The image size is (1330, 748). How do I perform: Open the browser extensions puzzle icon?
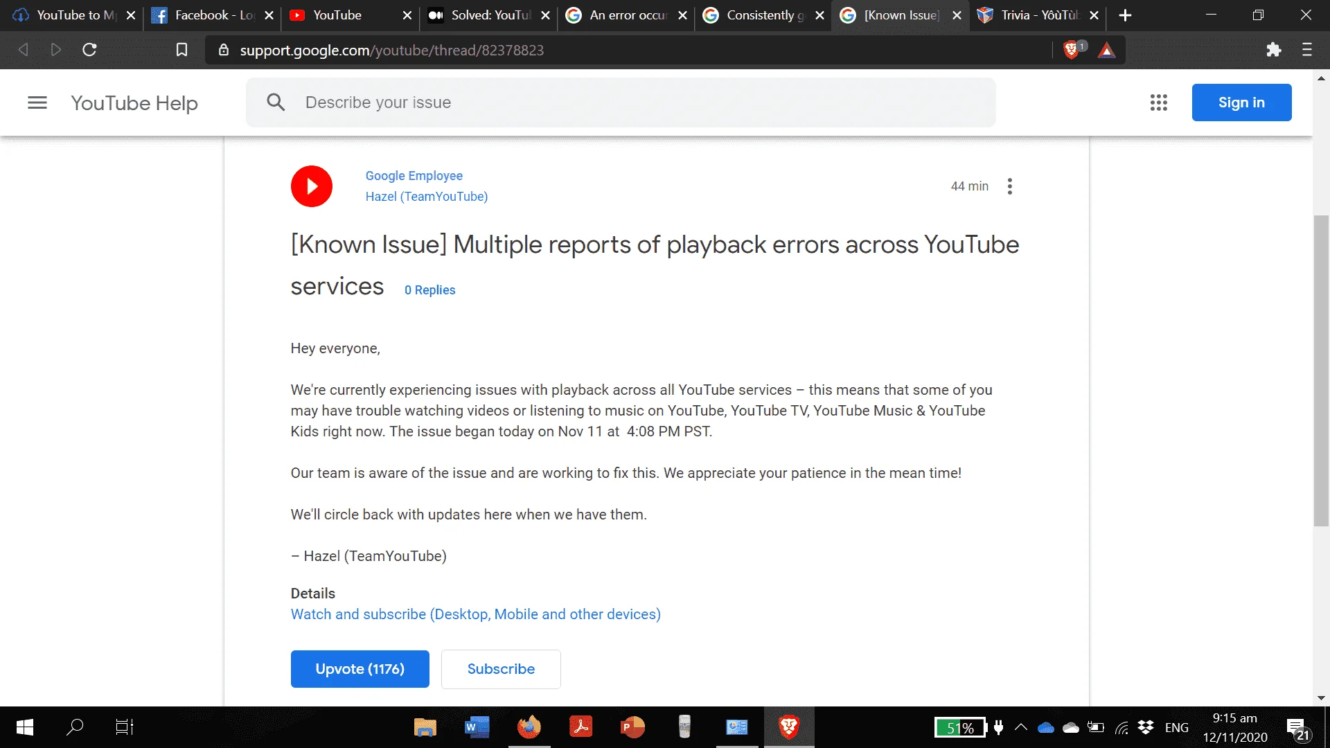coord(1273,50)
